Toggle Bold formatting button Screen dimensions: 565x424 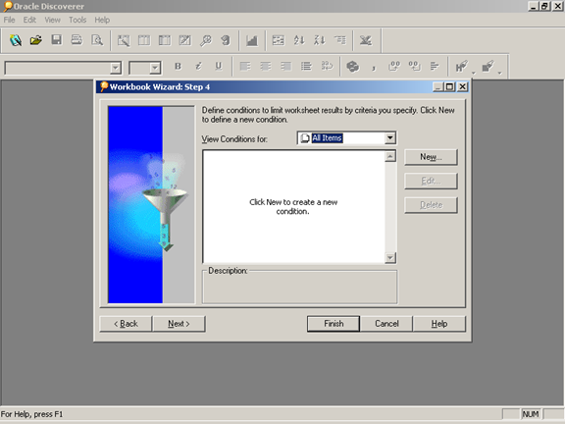tap(178, 67)
